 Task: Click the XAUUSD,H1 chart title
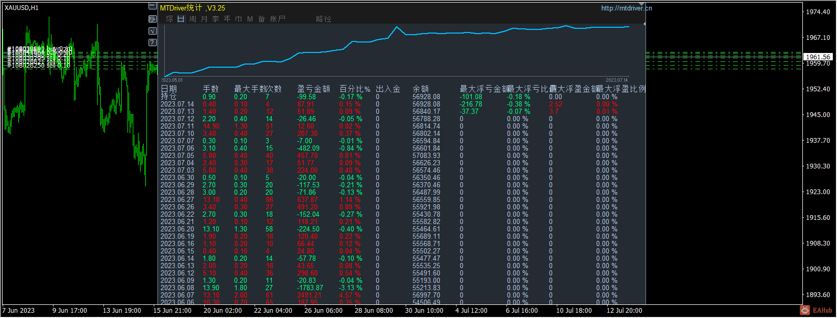tap(22, 8)
